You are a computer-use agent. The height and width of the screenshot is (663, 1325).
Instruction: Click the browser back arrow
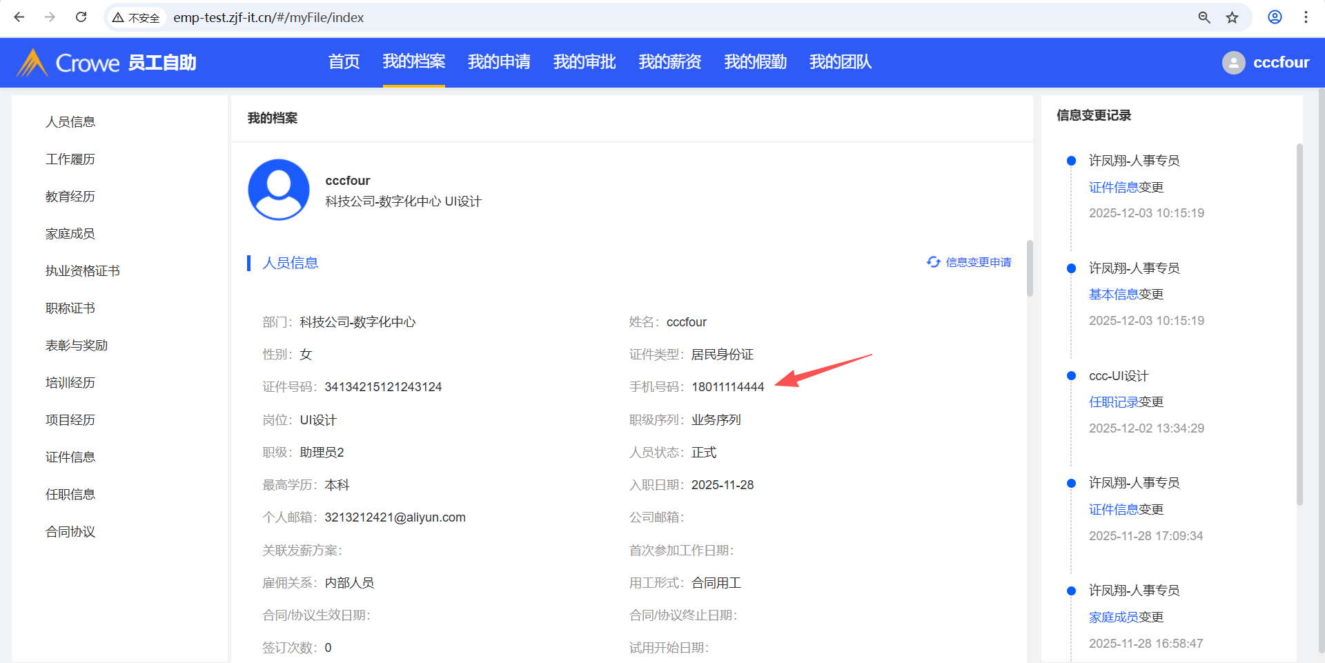click(x=19, y=17)
